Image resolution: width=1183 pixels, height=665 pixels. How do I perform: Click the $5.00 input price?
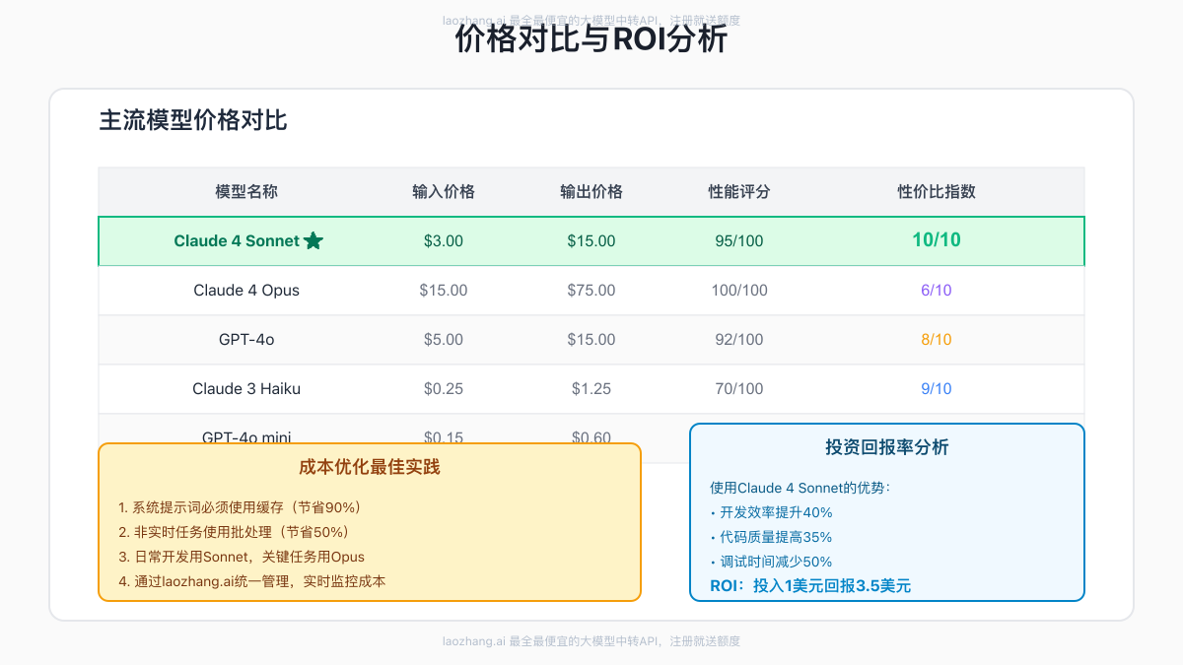click(x=444, y=340)
